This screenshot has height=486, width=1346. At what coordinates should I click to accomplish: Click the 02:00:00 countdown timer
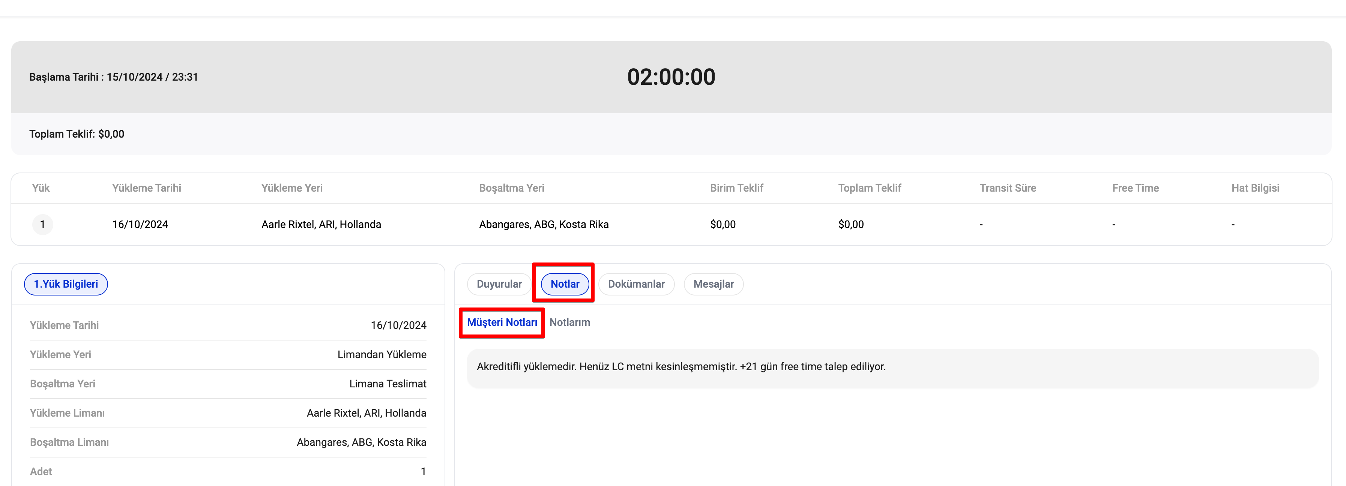click(671, 77)
